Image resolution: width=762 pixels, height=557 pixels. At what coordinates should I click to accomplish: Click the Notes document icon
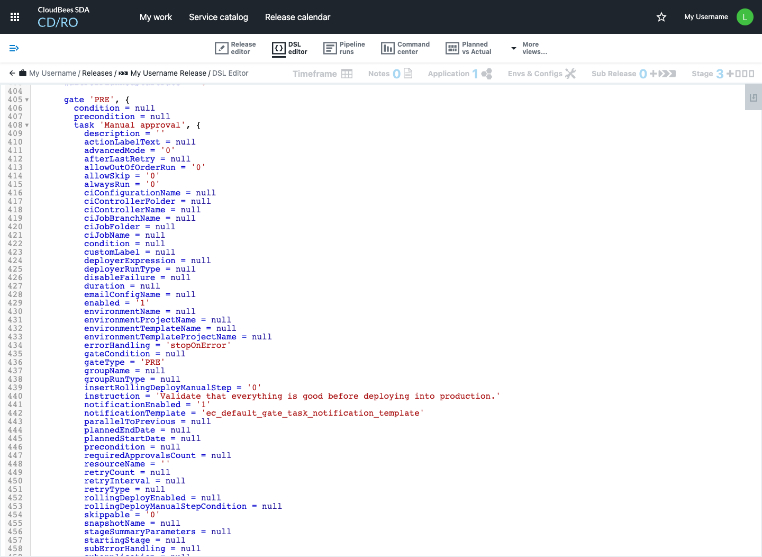pos(408,73)
